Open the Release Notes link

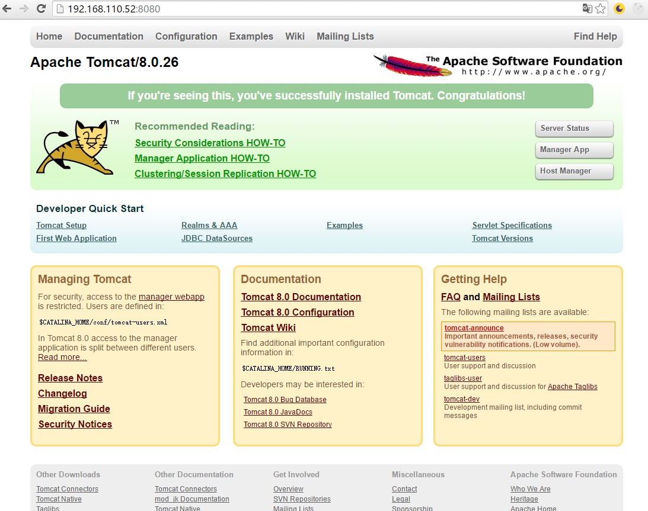pyautogui.click(x=71, y=378)
